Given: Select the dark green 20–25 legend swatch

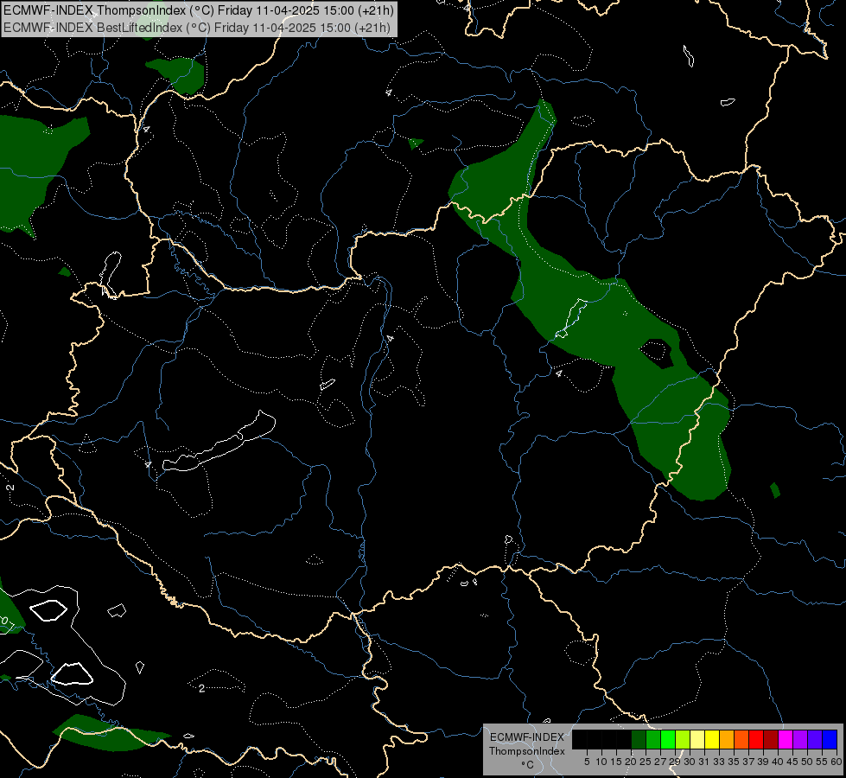Looking at the screenshot, I should (639, 739).
